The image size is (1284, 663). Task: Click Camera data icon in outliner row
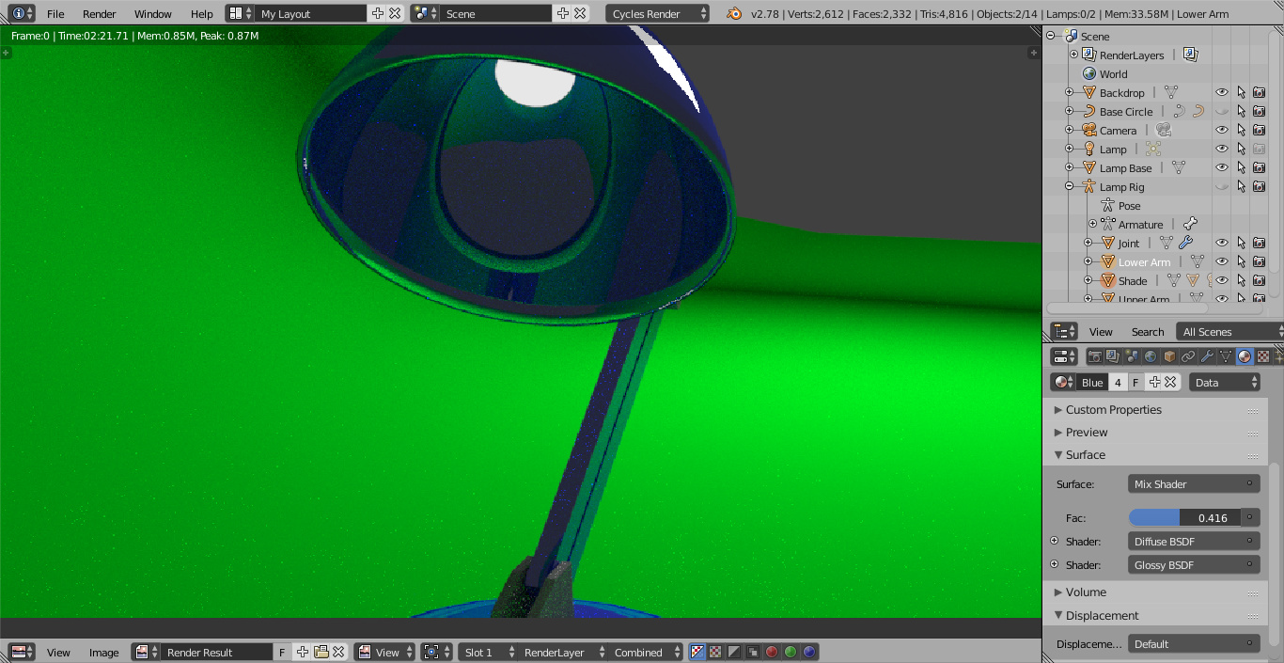[x=1164, y=130]
